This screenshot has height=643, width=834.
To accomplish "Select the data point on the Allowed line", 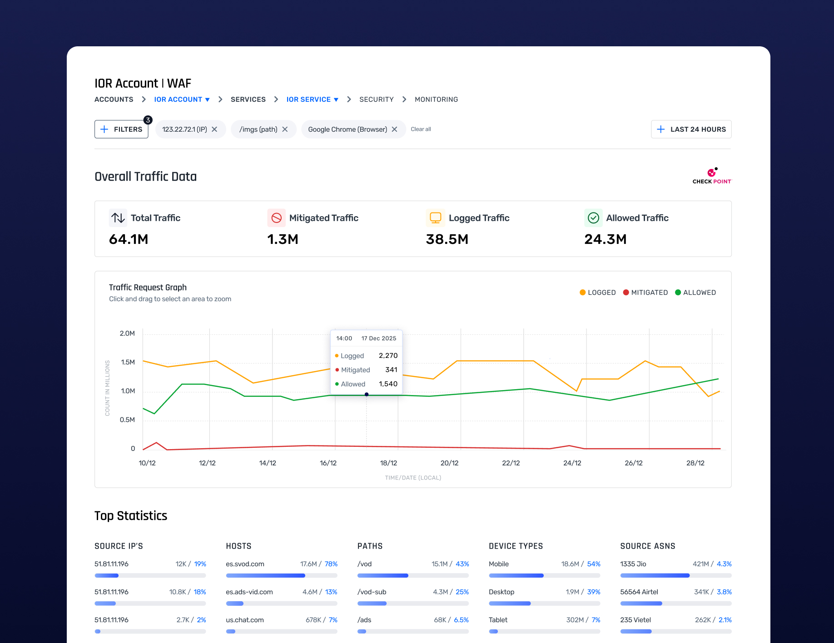I will click(367, 395).
